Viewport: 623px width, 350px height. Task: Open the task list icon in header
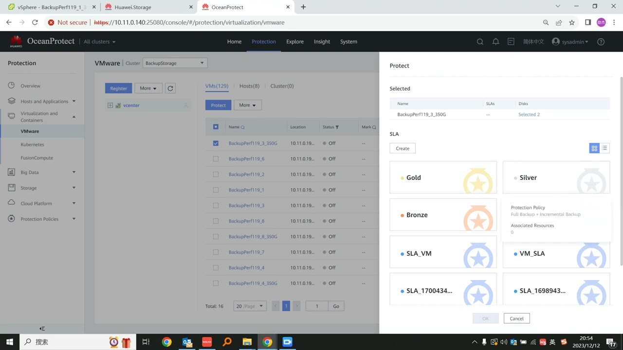click(x=511, y=42)
